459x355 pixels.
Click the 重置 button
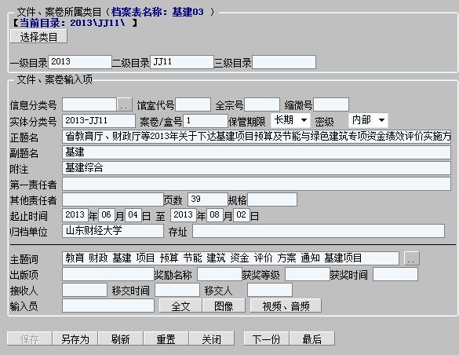(166, 339)
